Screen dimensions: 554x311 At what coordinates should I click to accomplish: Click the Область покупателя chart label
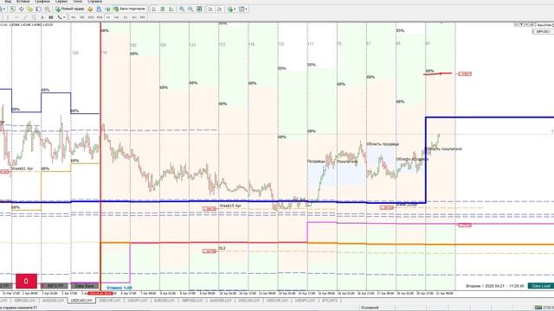pyautogui.click(x=444, y=149)
